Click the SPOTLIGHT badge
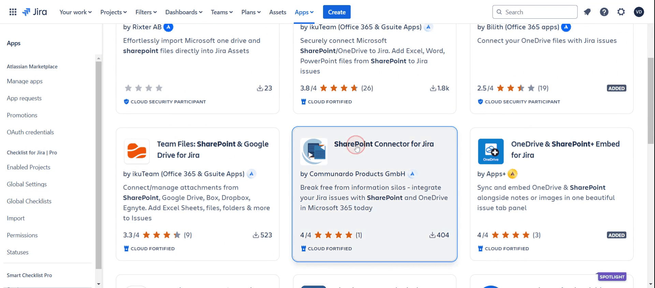 point(612,277)
